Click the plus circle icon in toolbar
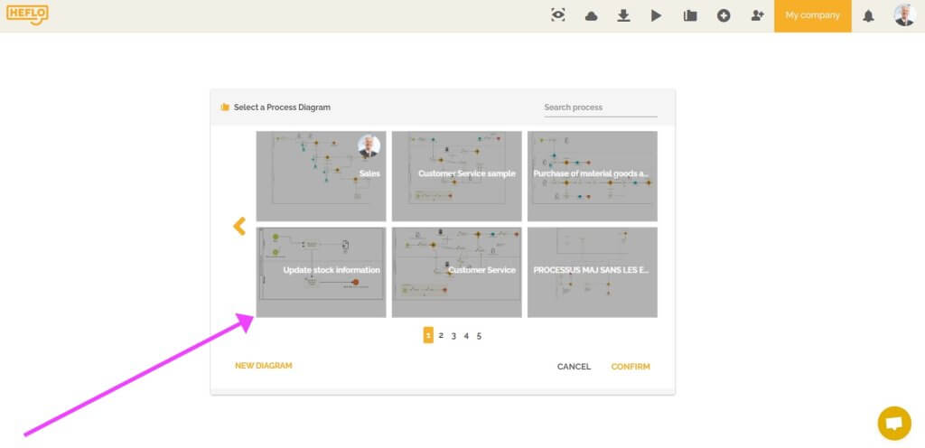Viewport: 925px width, 448px height. tap(724, 15)
